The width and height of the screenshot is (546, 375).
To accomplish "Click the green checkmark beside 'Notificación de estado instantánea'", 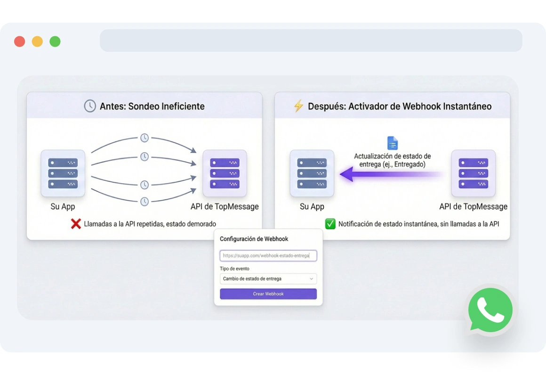I will (330, 224).
